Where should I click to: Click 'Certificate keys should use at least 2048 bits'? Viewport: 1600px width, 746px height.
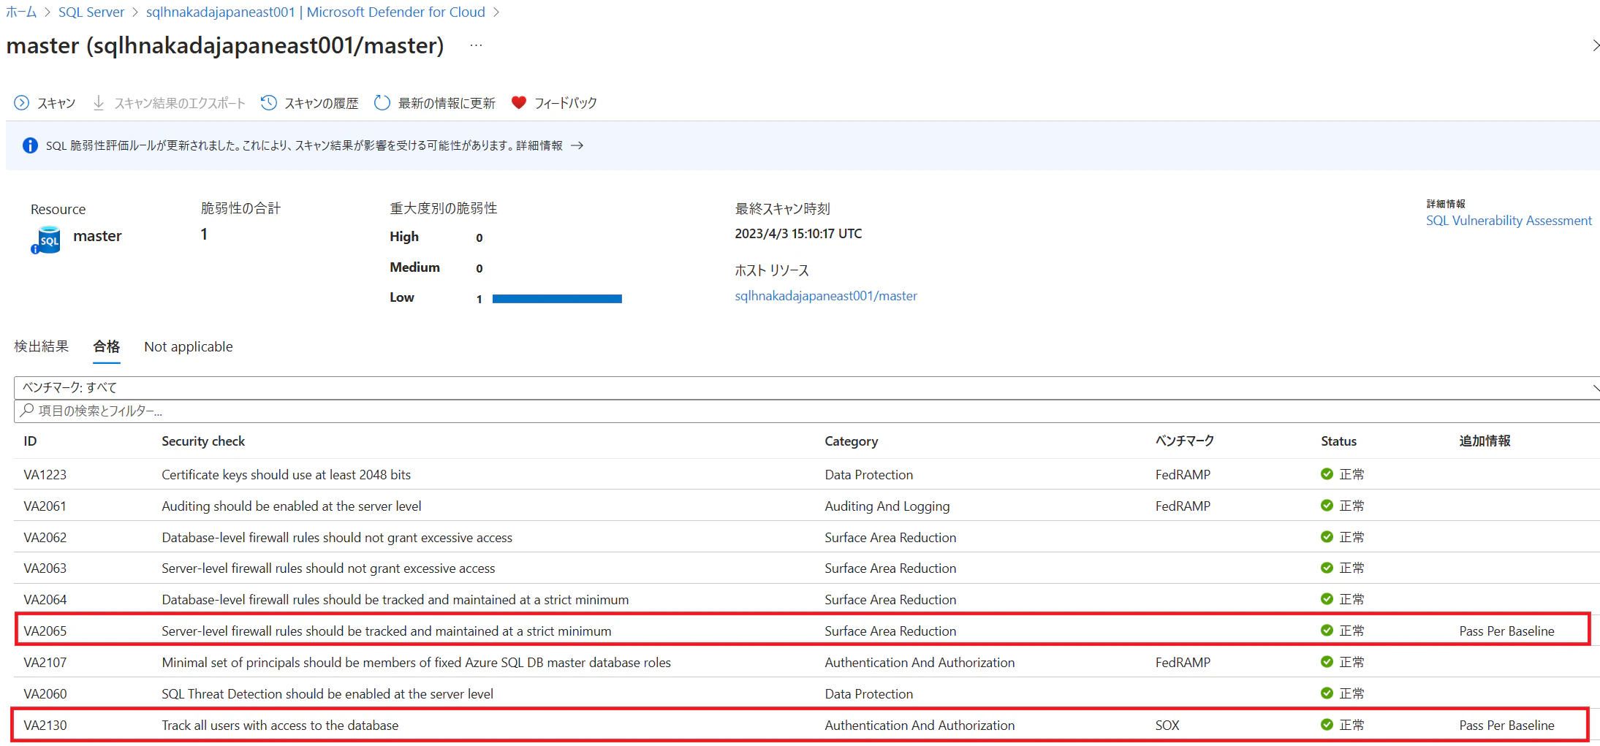coord(287,475)
